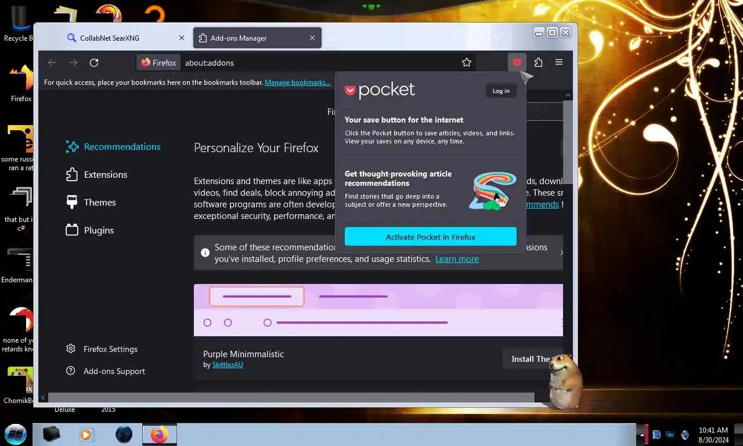Open SkittlezAU author link
Viewport: 743px width, 446px height.
[x=228, y=365]
